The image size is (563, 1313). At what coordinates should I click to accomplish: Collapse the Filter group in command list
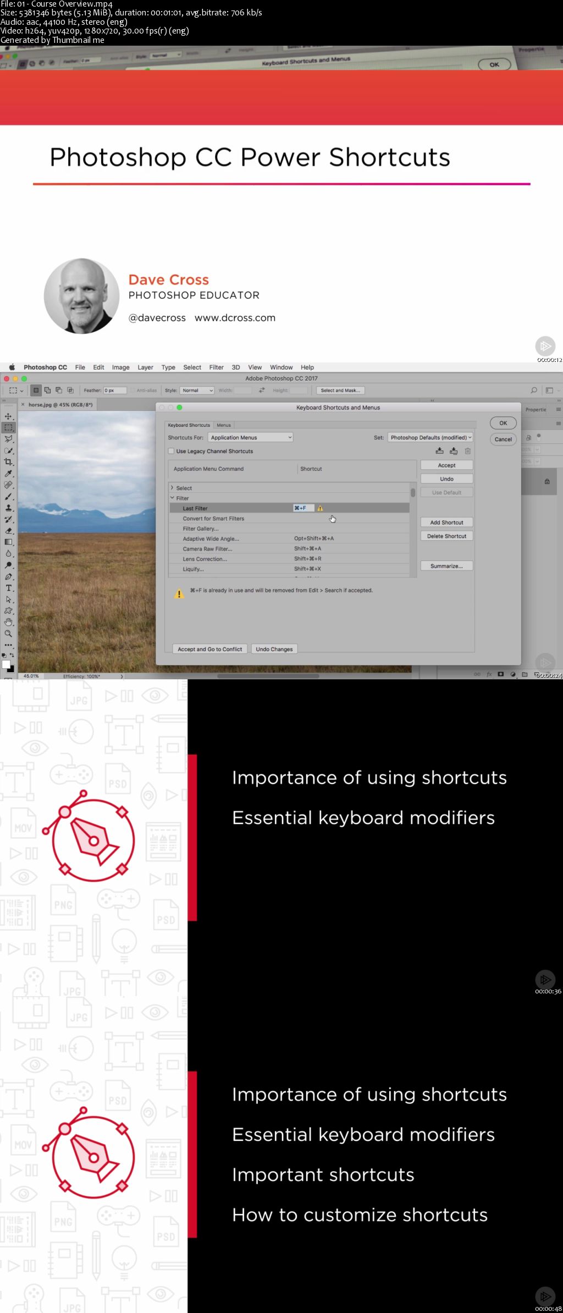pyautogui.click(x=172, y=498)
